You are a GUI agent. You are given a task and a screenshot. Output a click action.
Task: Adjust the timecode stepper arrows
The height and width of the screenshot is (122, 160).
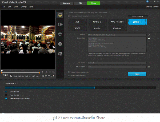54,76
